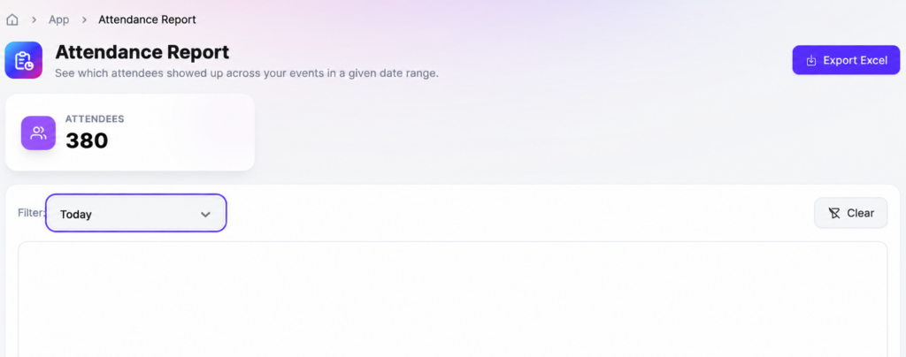Reset the filter with the Clear button

pyautogui.click(x=850, y=213)
